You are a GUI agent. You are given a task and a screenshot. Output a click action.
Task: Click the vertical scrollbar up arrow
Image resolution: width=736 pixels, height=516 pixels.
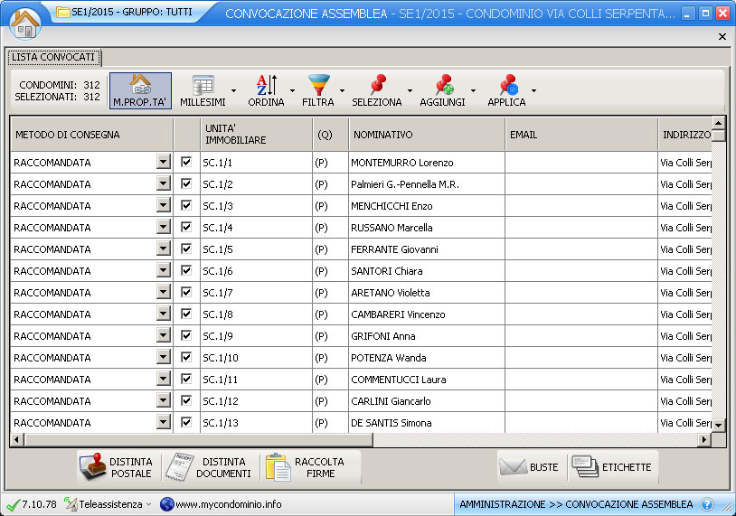[x=719, y=123]
